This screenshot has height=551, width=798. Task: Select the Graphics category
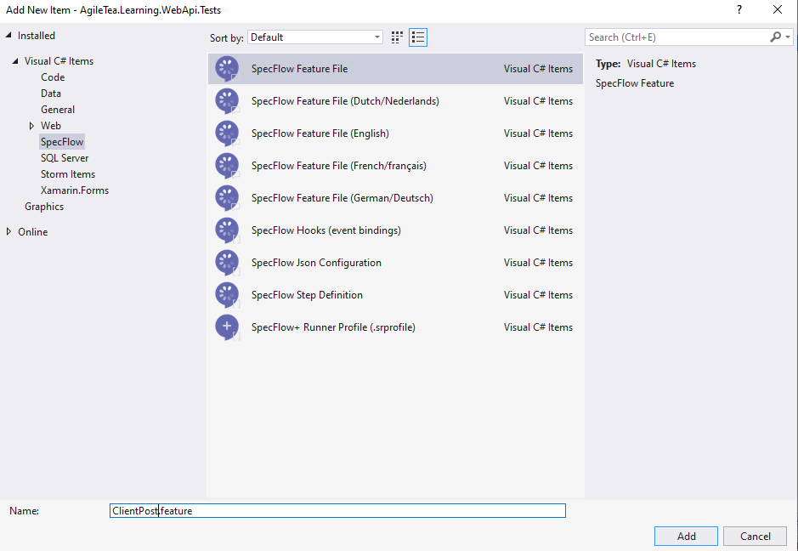click(x=44, y=207)
